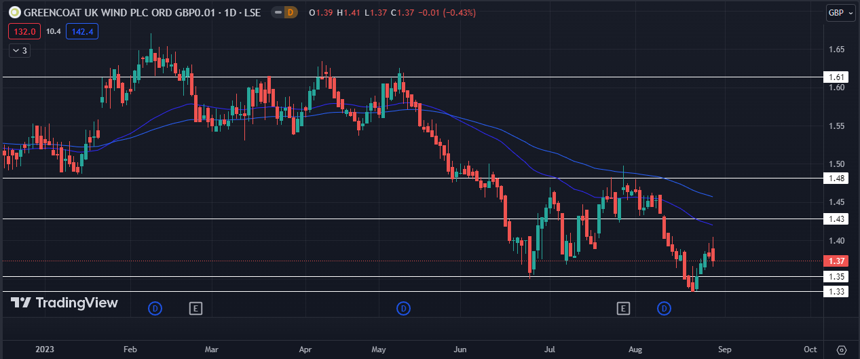Click the dividend D marker in May
The width and height of the screenshot is (860, 359).
coord(403,309)
